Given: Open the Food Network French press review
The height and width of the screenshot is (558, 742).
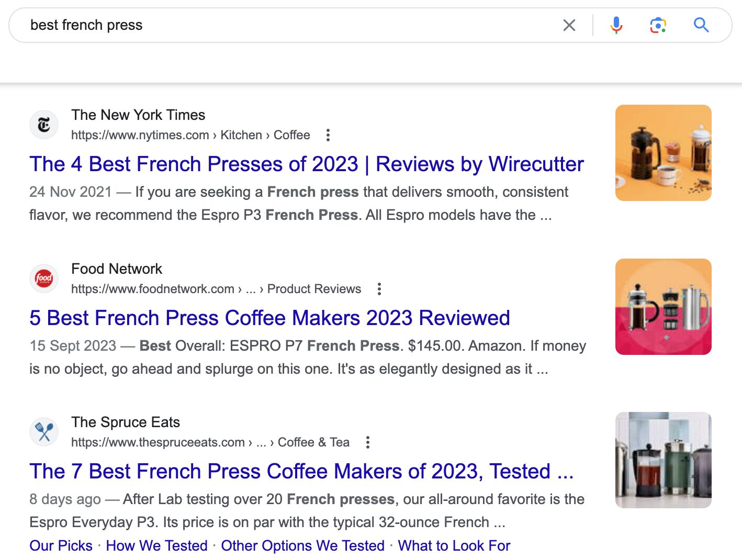Looking at the screenshot, I should tap(269, 318).
